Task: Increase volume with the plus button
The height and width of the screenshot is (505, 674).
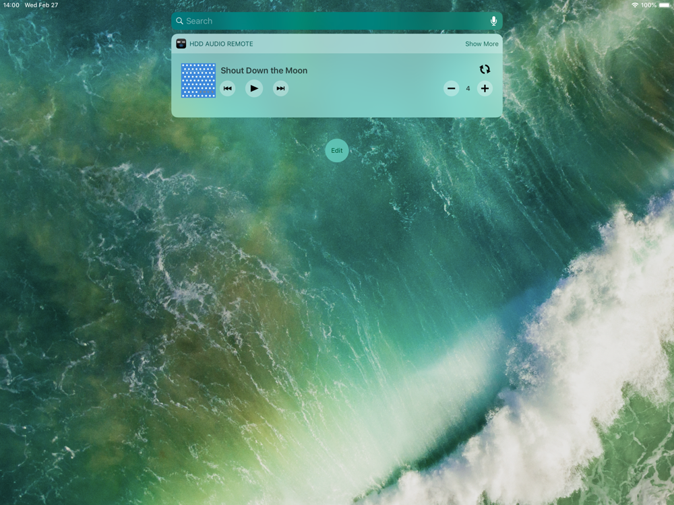Action: pyautogui.click(x=485, y=88)
